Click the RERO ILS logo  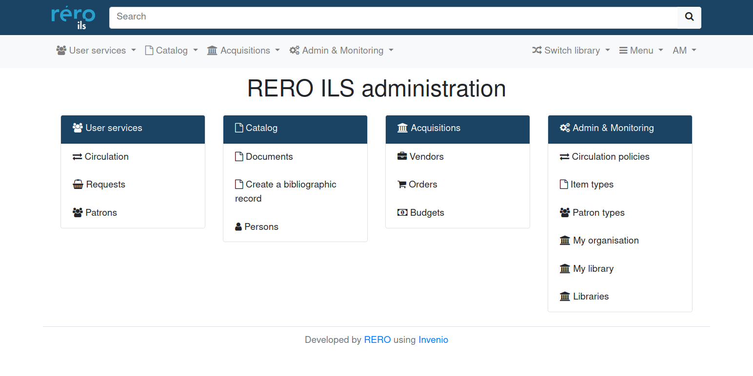tap(73, 17)
